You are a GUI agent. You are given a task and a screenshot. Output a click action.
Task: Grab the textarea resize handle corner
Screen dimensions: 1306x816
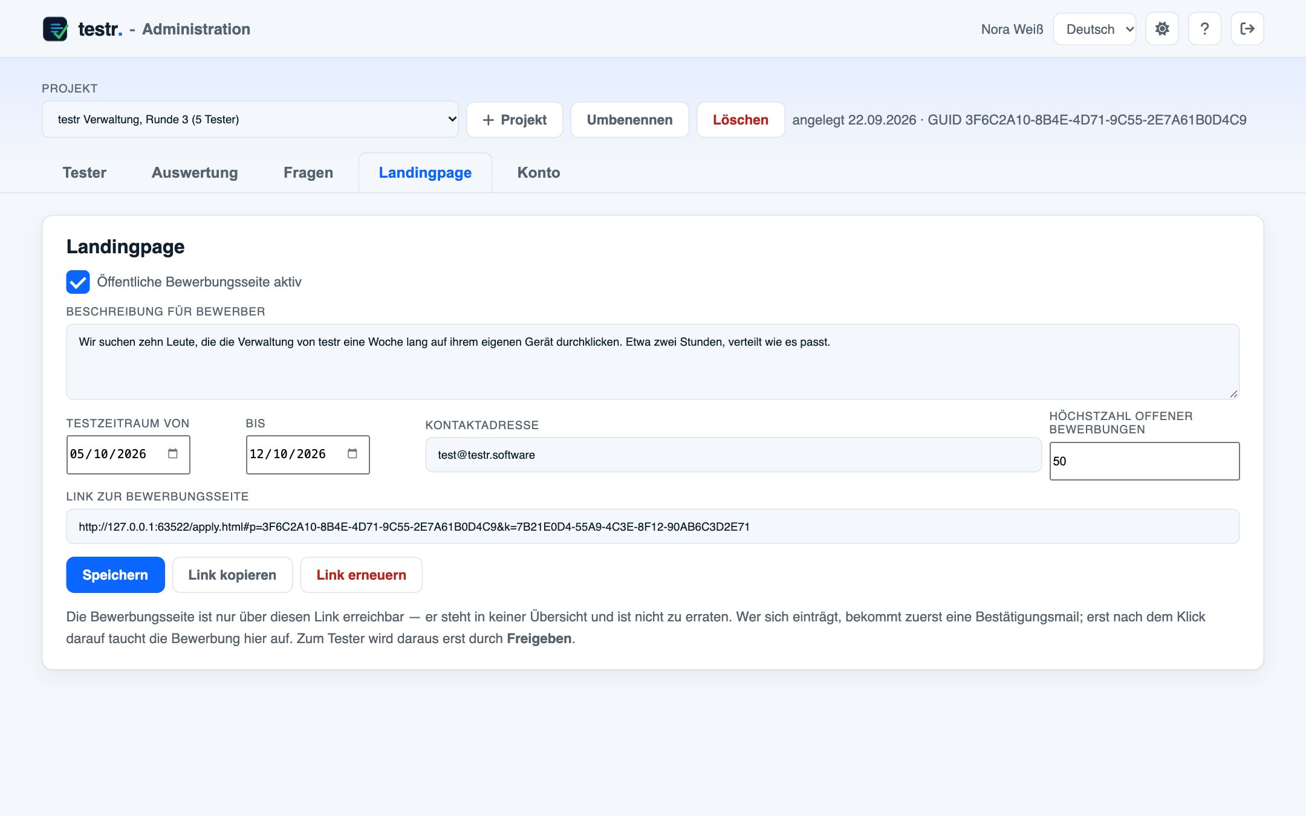click(x=1233, y=393)
